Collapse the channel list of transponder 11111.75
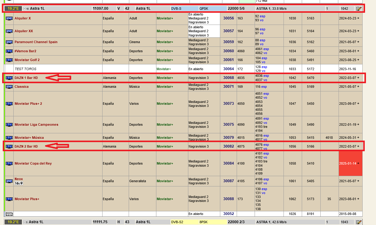This screenshot has width=376, height=225. point(25,222)
